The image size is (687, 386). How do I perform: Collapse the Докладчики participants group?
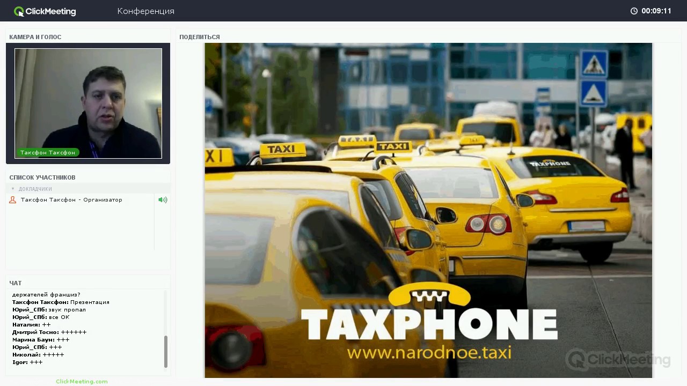(x=13, y=189)
